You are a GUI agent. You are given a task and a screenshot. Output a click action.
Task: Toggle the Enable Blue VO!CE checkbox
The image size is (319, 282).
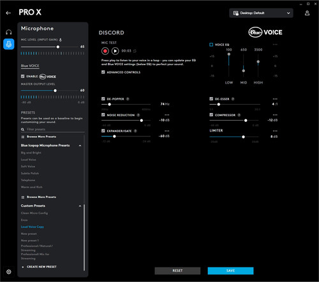(x=22, y=77)
